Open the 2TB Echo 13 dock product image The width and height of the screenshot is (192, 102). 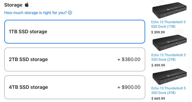170,43
